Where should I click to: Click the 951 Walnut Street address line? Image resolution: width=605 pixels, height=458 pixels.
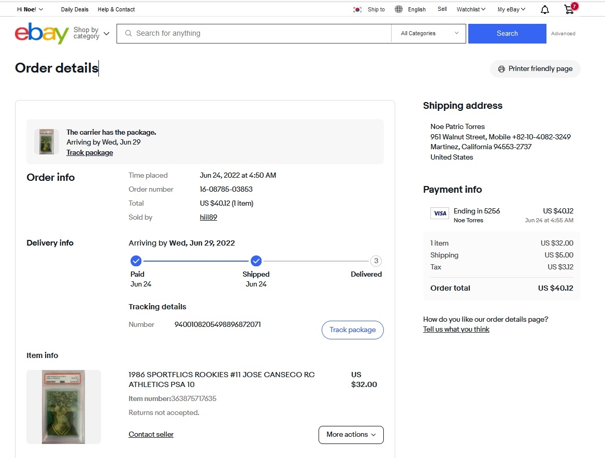pos(500,137)
